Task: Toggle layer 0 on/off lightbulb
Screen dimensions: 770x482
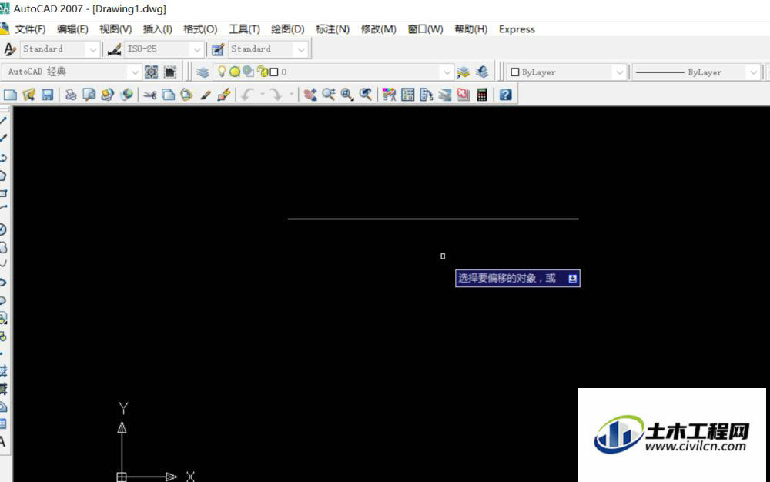Action: (222, 72)
